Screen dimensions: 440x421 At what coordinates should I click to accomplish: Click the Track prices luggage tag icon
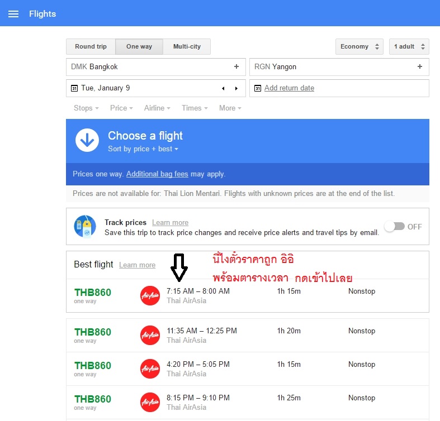pyautogui.click(x=85, y=226)
